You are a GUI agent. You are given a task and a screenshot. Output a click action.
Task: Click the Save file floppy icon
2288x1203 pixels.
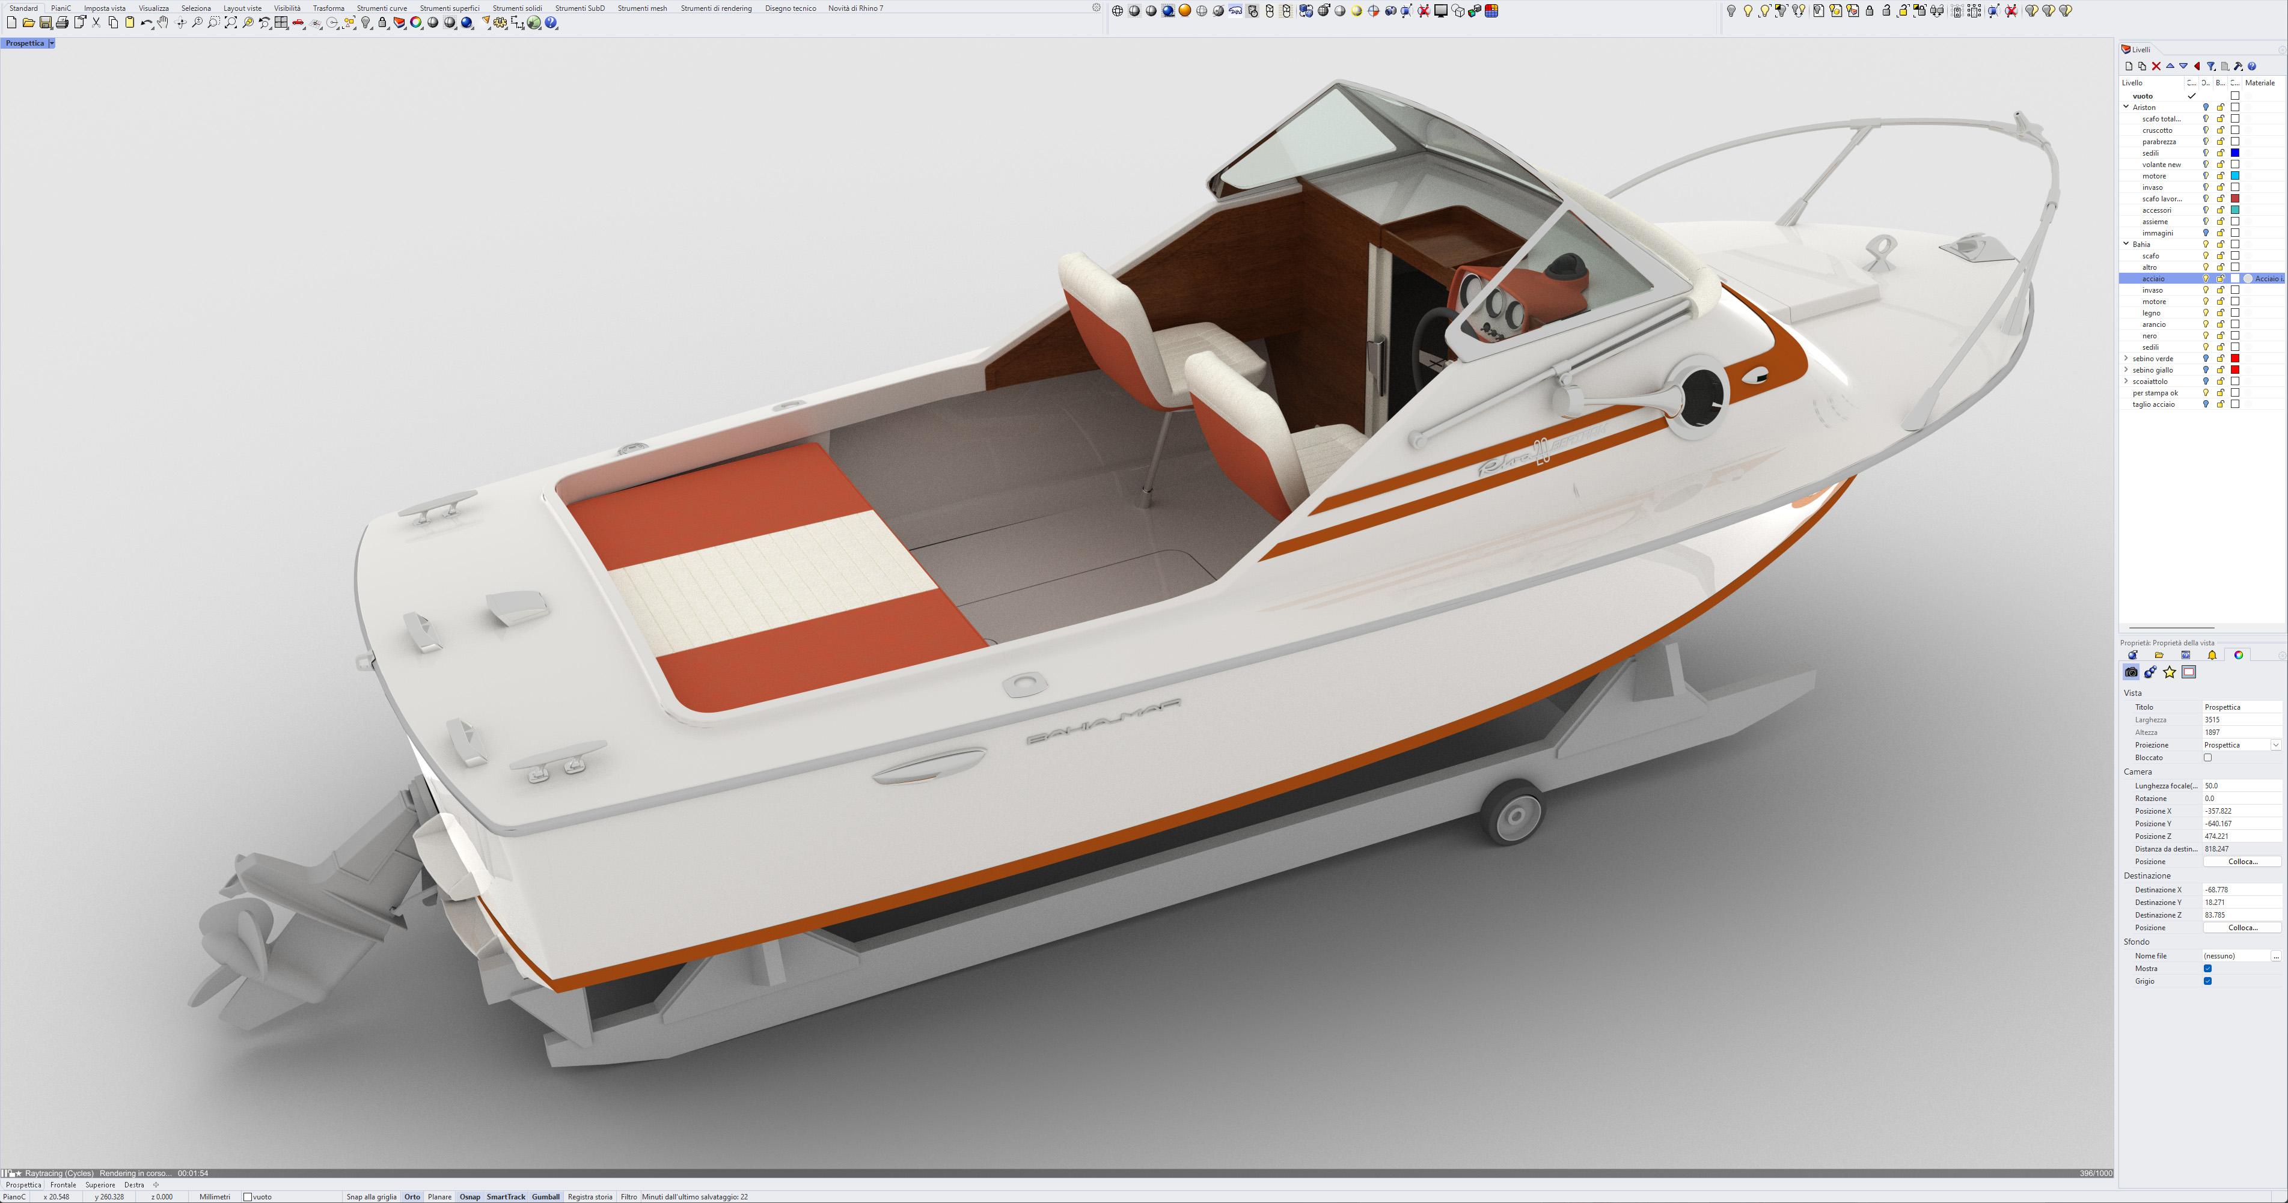point(45,23)
